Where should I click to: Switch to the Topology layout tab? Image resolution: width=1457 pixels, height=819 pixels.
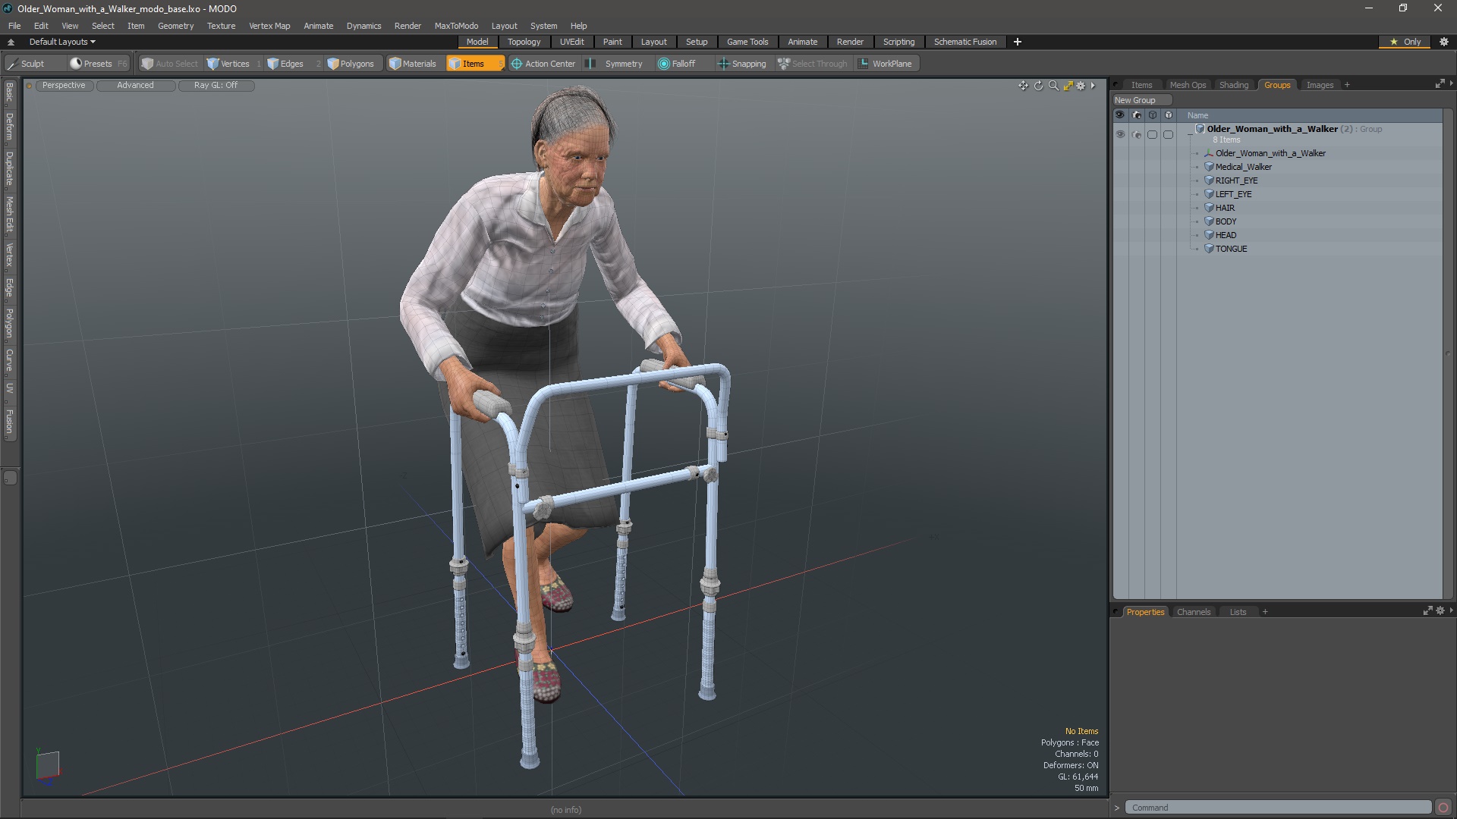(x=524, y=42)
